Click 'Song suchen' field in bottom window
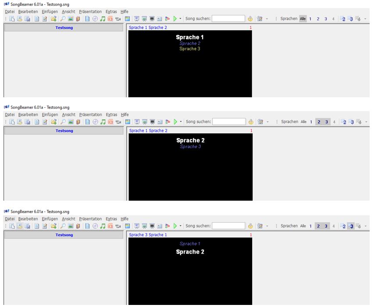Image resolution: width=374 pixels, height=308 pixels. tap(228, 226)
